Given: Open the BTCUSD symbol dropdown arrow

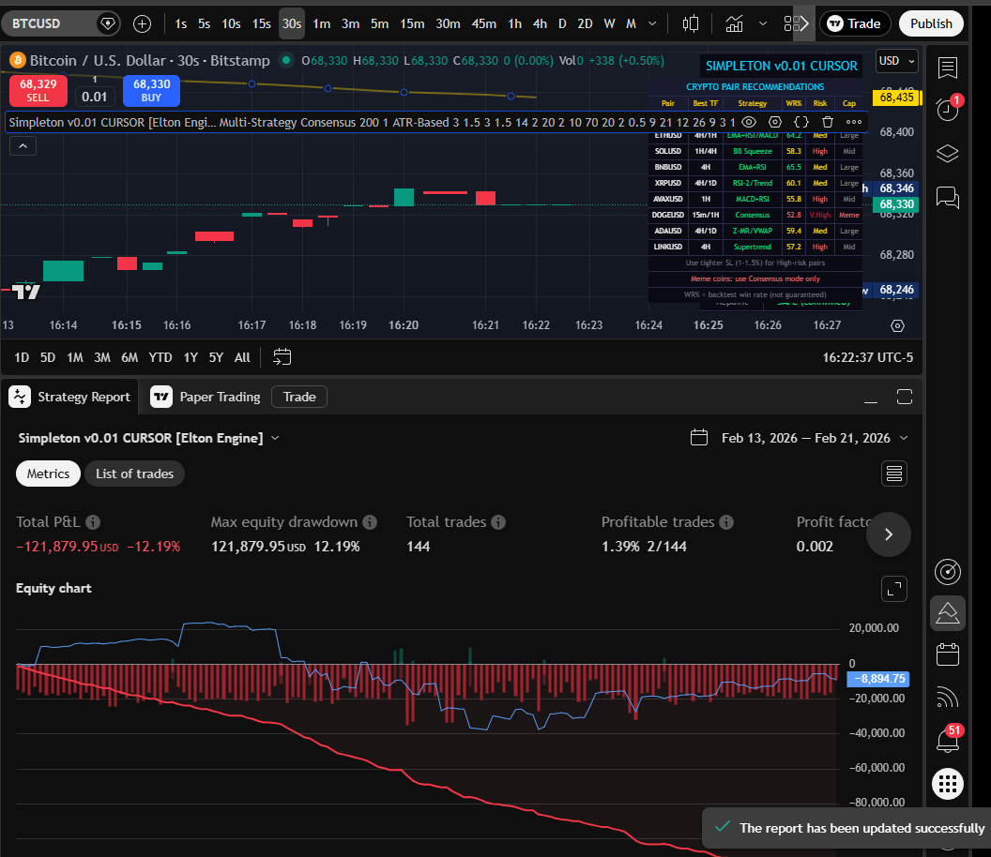Looking at the screenshot, I should tap(108, 23).
